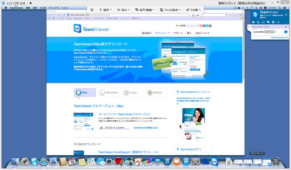This screenshot has width=291, height=170.
Task: Expand more panel functions with double chevron
Action: [x=278, y=22]
